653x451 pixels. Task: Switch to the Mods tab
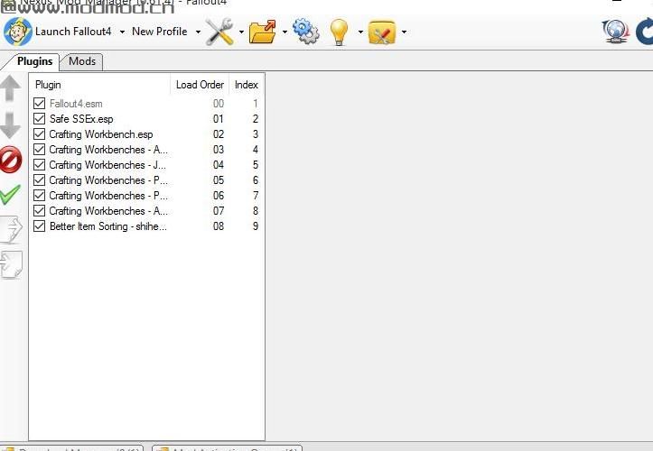click(x=82, y=61)
